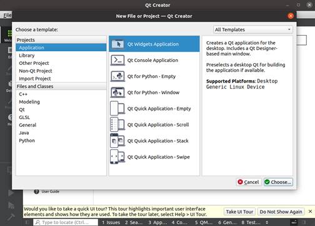Select the Import Project category
315x226 pixels.
61,79
